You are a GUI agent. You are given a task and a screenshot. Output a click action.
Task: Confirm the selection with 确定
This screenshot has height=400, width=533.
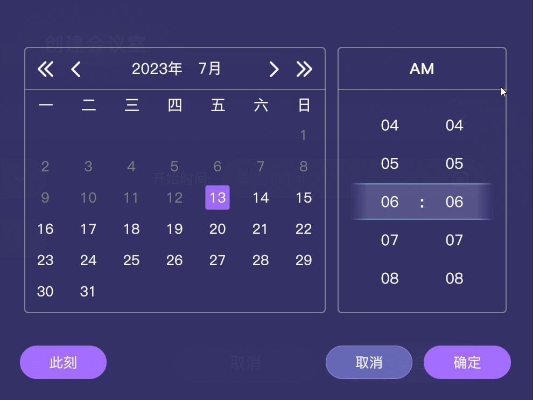(467, 362)
